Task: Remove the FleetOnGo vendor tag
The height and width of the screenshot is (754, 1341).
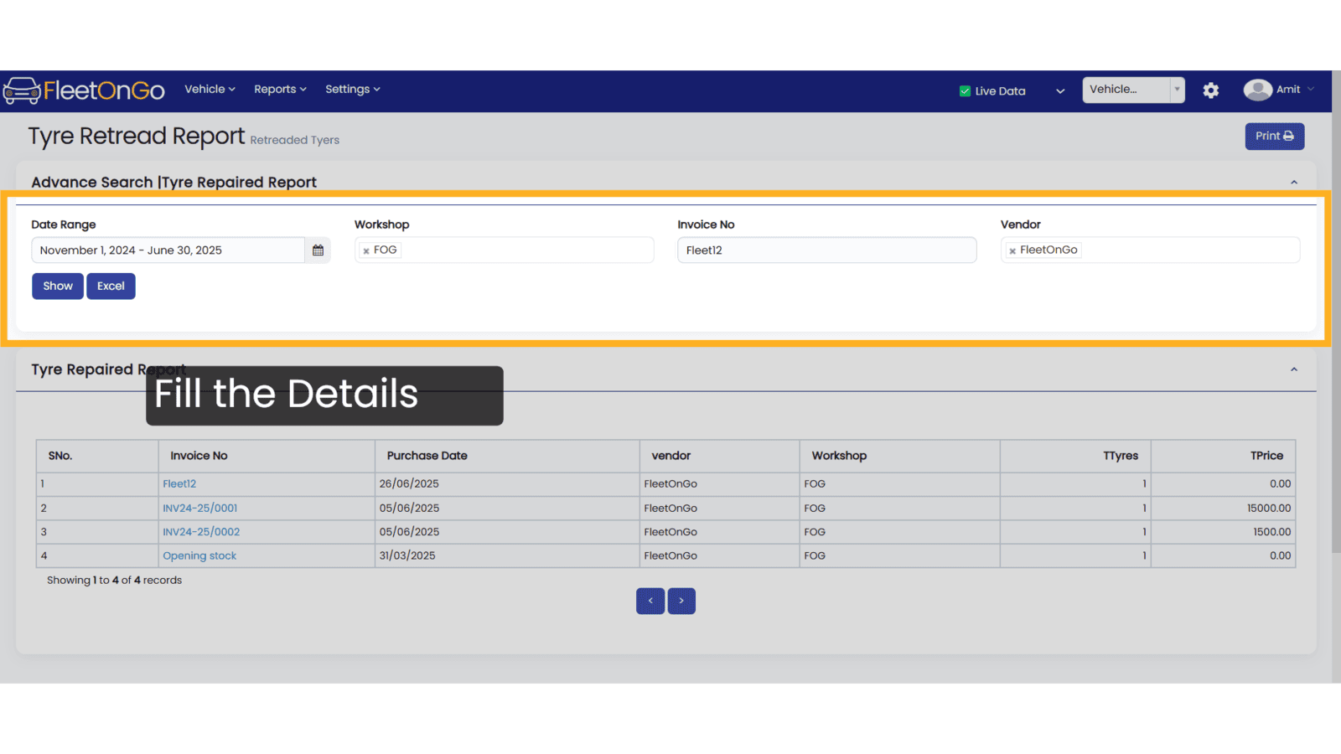Action: (1012, 250)
